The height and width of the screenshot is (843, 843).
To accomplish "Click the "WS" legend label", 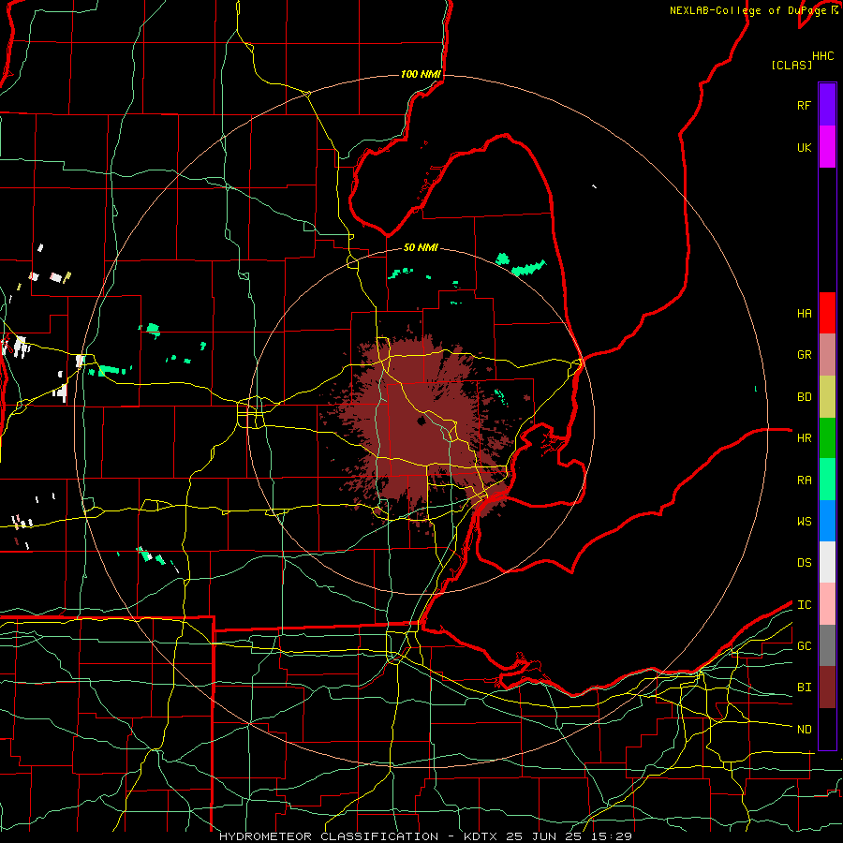I will pyautogui.click(x=804, y=521).
